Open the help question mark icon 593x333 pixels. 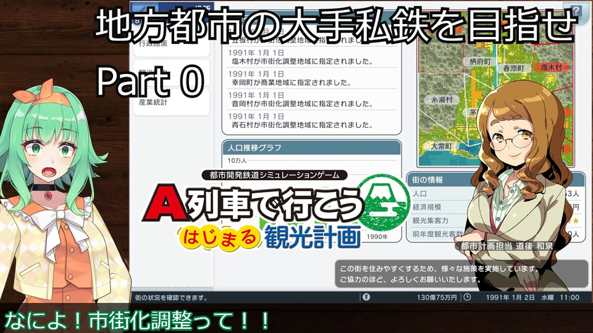pyautogui.click(x=576, y=10)
